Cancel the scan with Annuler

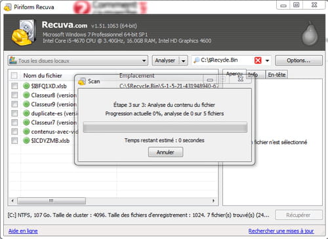coord(165,152)
